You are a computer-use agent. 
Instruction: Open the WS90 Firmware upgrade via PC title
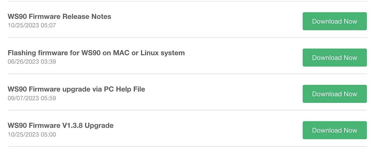click(76, 89)
